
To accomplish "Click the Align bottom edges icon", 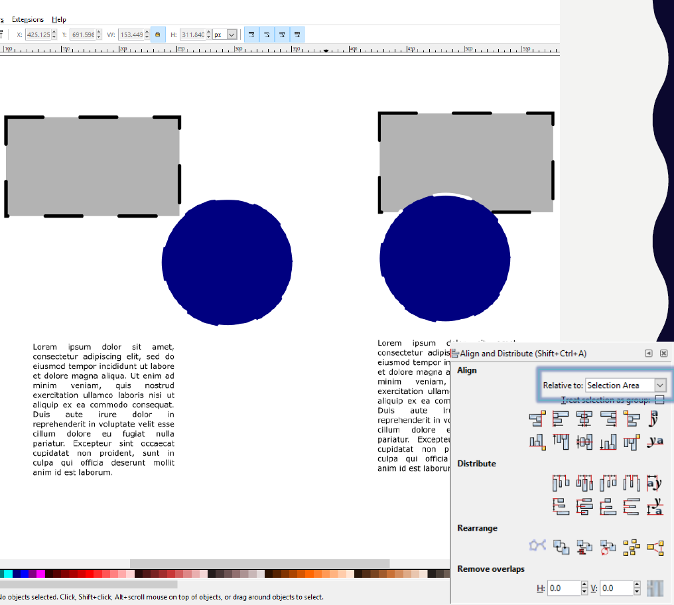I will pos(608,442).
